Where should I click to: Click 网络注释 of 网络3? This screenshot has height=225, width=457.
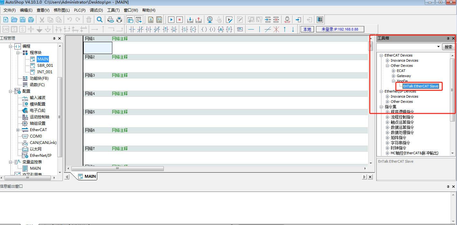coord(120,75)
